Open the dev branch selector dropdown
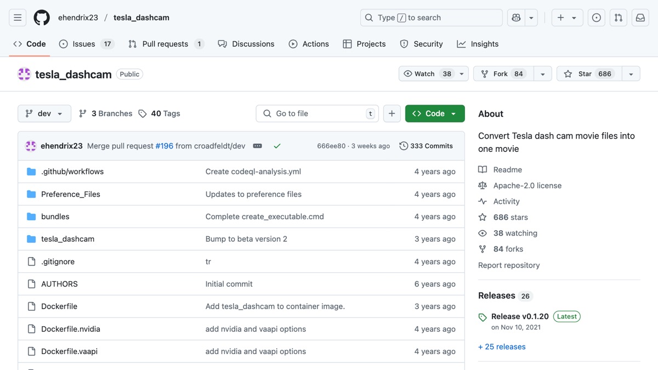The height and width of the screenshot is (370, 658). [44, 113]
